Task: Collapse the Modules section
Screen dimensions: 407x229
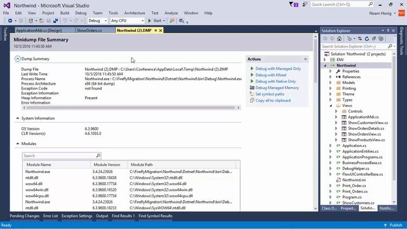Action: tap(17, 144)
